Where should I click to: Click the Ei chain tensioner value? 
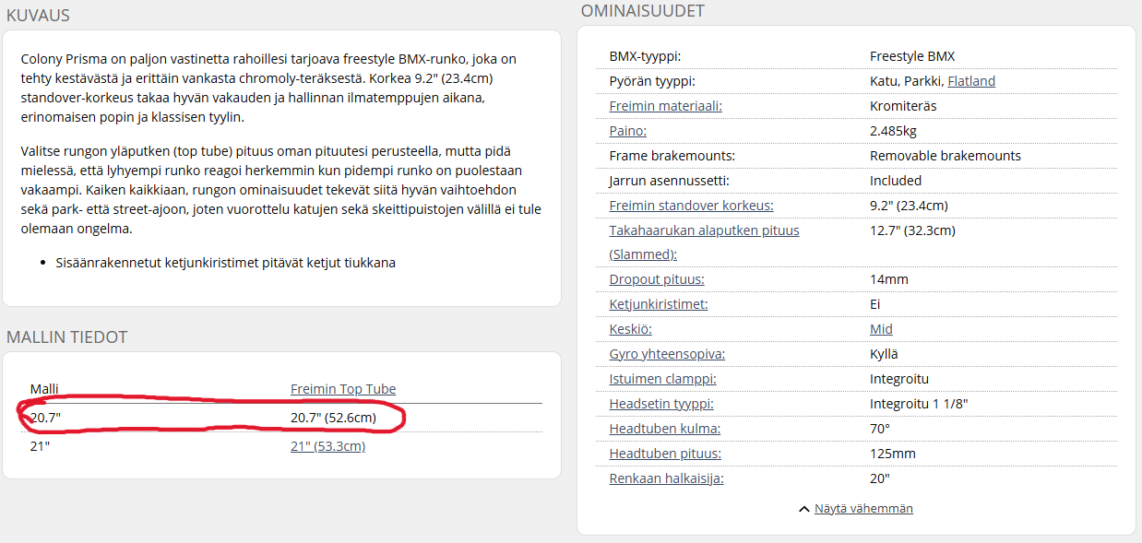875,304
